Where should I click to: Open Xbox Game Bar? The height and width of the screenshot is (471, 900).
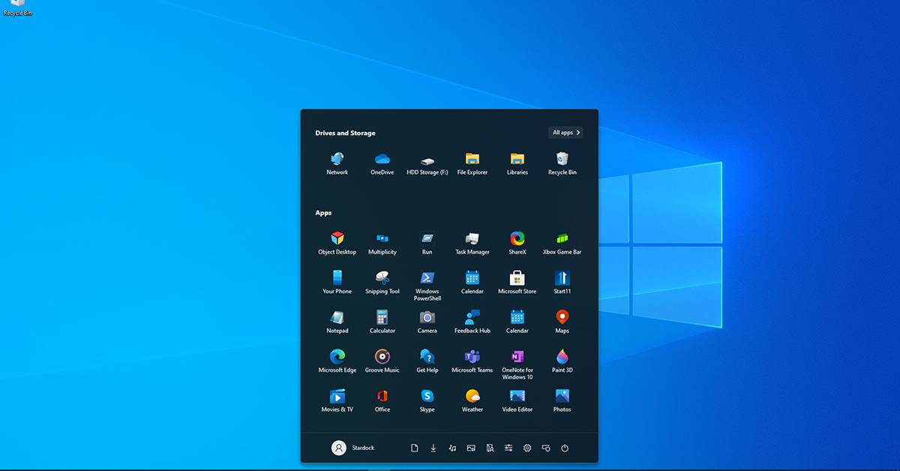coord(562,240)
